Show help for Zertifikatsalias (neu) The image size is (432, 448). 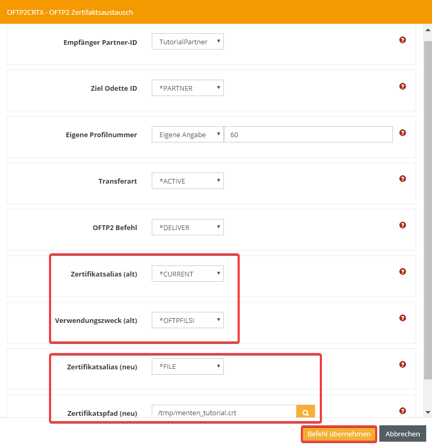pos(402,364)
